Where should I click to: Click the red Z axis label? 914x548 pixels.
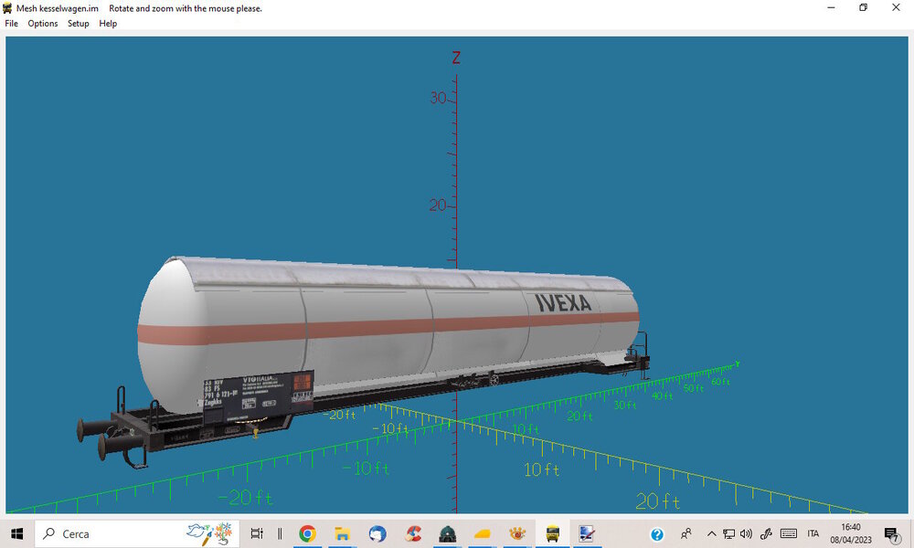456,58
